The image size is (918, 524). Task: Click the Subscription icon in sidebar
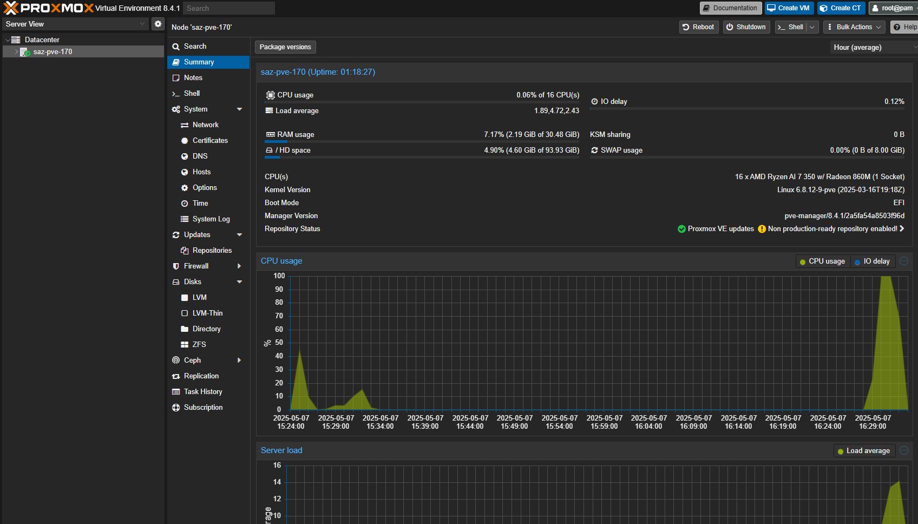point(176,408)
